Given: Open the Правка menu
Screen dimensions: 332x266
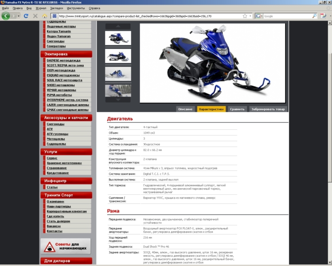Looking at the screenshot, I should [x=18, y=8].
